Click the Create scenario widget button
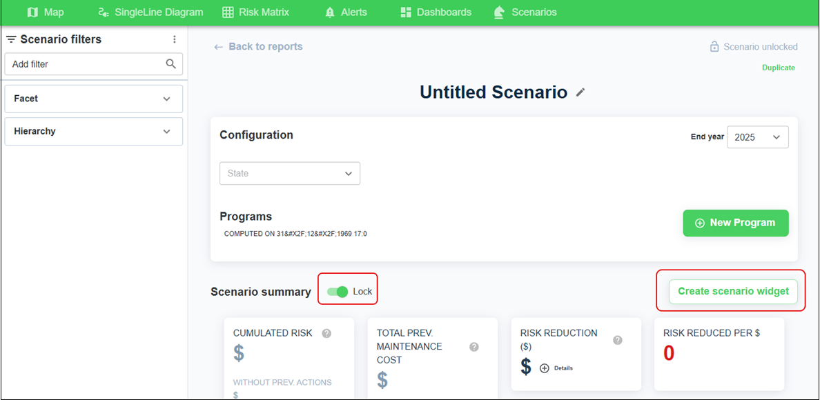Screen dimensions: 820x400 pyautogui.click(x=733, y=291)
